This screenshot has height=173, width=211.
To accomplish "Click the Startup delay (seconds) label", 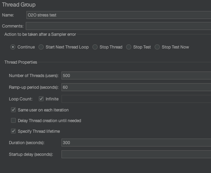I will pos(31,154).
